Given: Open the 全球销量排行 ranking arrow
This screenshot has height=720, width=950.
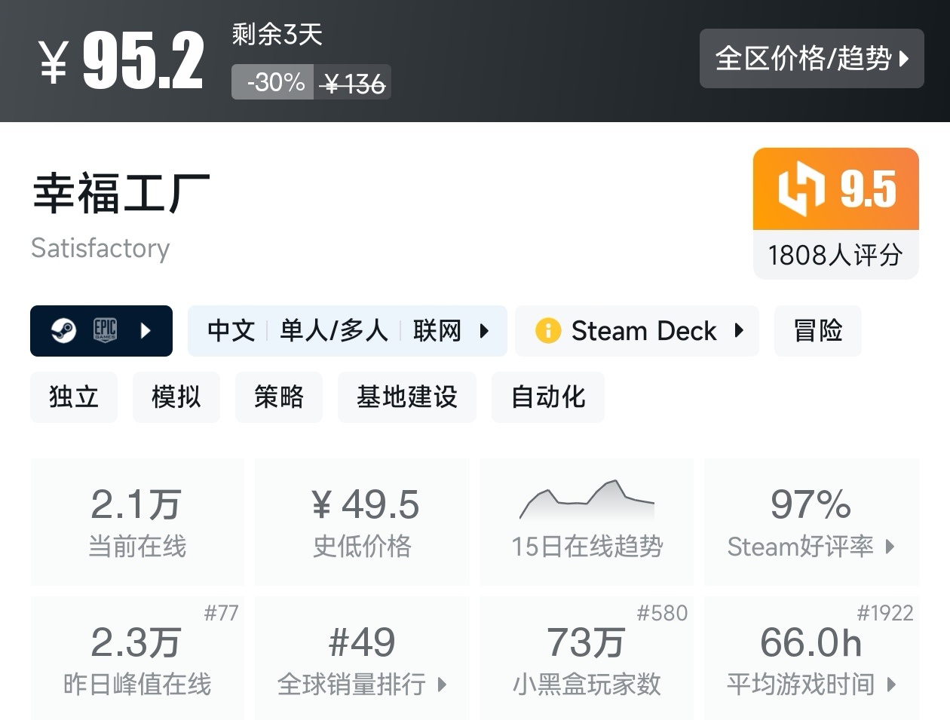Looking at the screenshot, I should [x=442, y=685].
